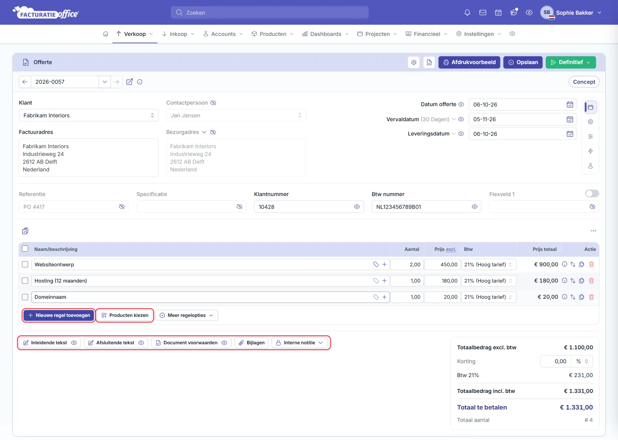Open the notifications bell icon
Viewport: 618px width, 440px height.
tap(467, 13)
